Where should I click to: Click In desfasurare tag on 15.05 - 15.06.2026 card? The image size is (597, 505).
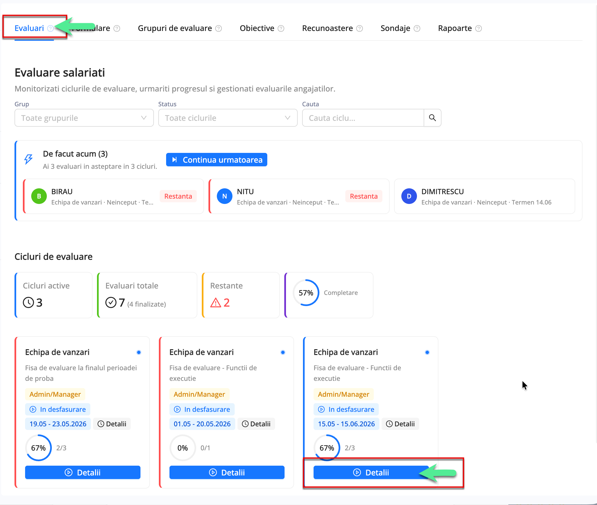(x=346, y=409)
